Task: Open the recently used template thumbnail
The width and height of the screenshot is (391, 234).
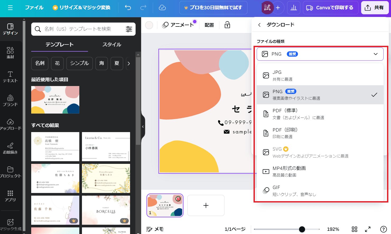Action: (55, 100)
